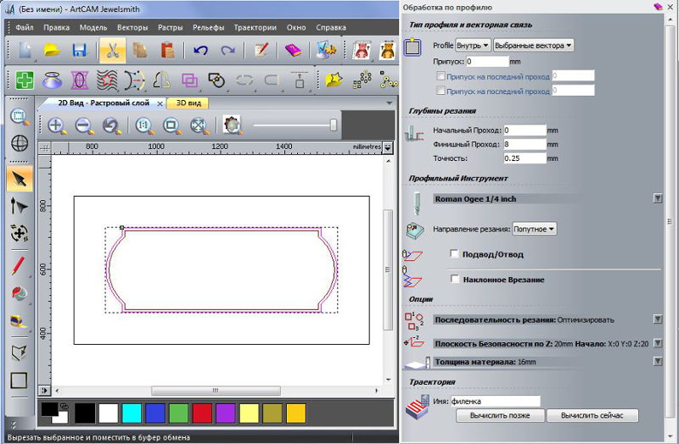Save model using floppy disk icon
The height and width of the screenshot is (444, 679).
click(80, 51)
